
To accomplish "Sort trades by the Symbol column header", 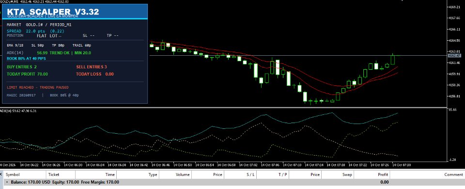I will 13,174.
